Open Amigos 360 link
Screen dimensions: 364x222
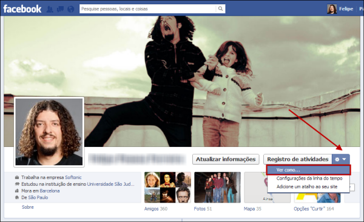point(156,209)
